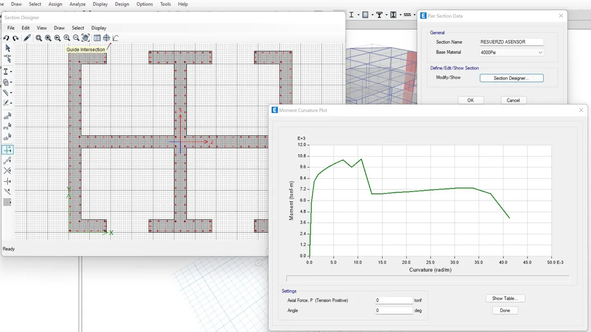Toggle the snap to line intersections button
591x332 pixels.
point(7,171)
